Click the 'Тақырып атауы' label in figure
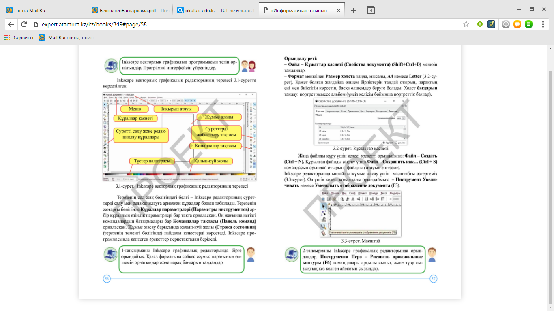Screen dimensions: 554x311 coord(176,109)
